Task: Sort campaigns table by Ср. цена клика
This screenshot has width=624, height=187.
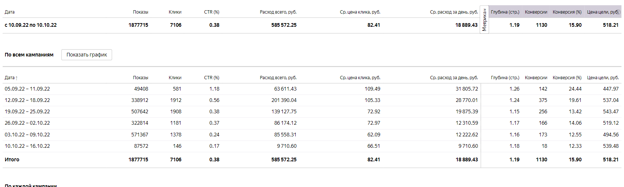Action: tap(360, 78)
